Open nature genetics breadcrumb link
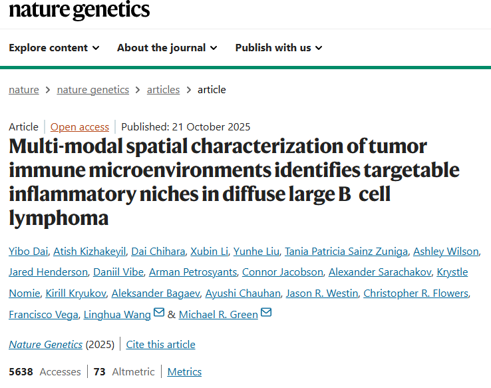 tap(93, 90)
